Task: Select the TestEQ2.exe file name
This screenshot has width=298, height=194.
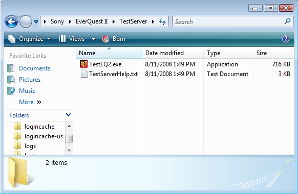Action: 105,64
